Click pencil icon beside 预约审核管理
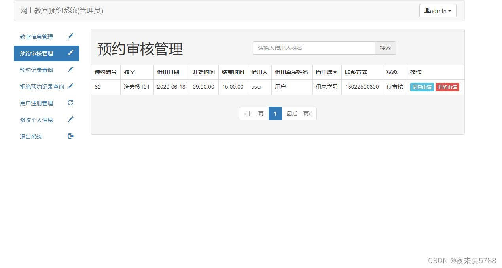 [70, 53]
